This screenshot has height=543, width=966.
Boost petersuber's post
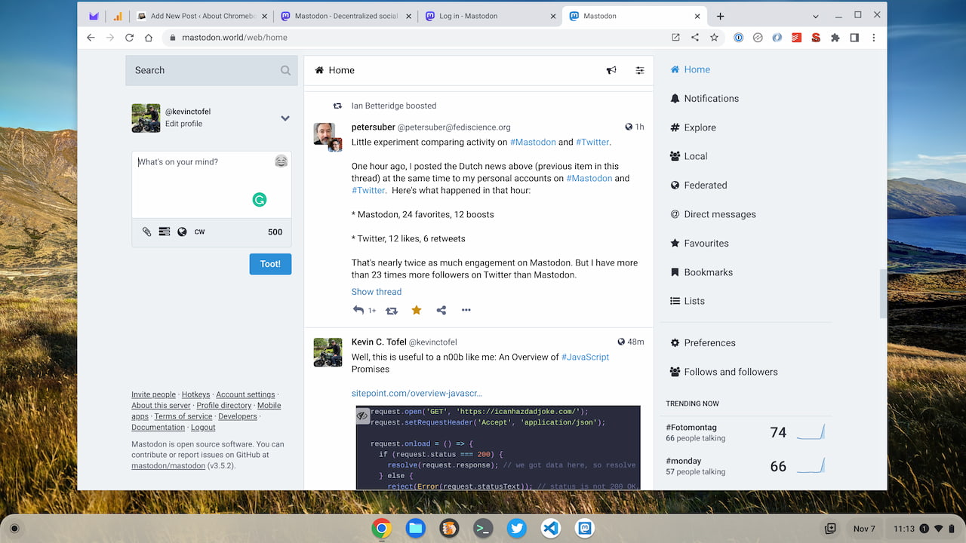(391, 310)
